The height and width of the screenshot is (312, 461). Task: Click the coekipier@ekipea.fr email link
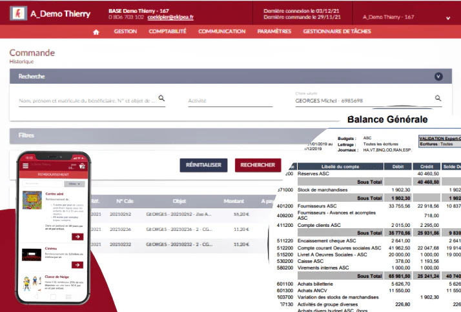point(170,17)
